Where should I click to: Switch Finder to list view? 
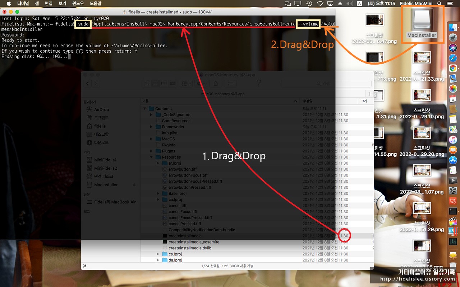[155, 84]
